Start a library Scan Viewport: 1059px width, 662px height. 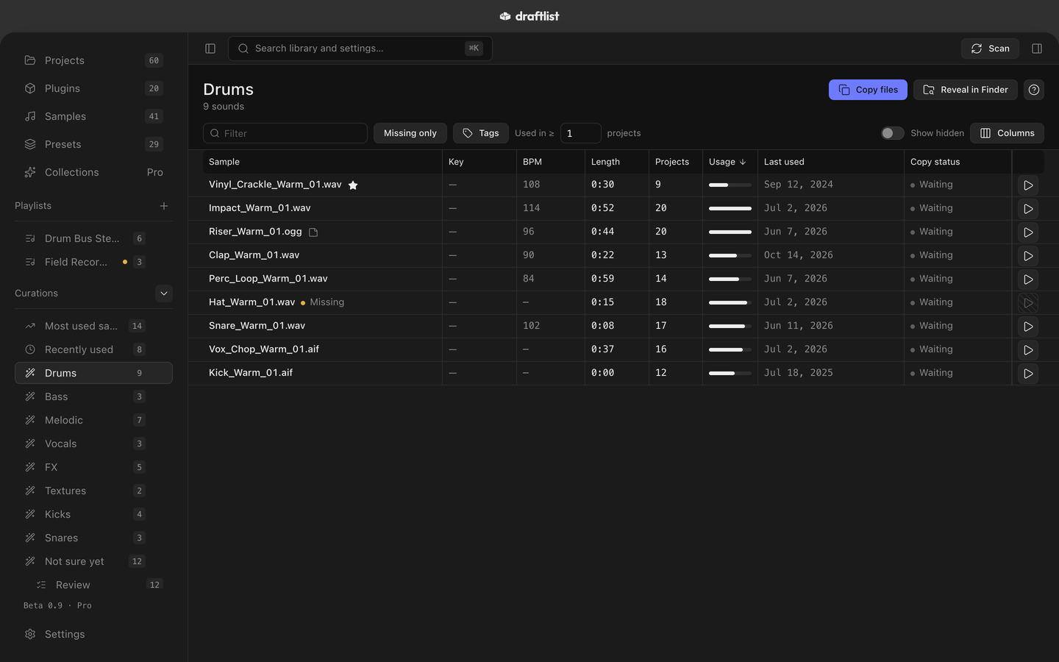tap(990, 49)
